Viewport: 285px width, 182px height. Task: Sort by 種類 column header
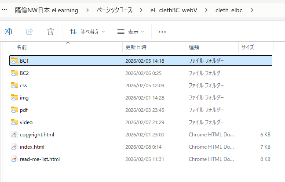194,47
